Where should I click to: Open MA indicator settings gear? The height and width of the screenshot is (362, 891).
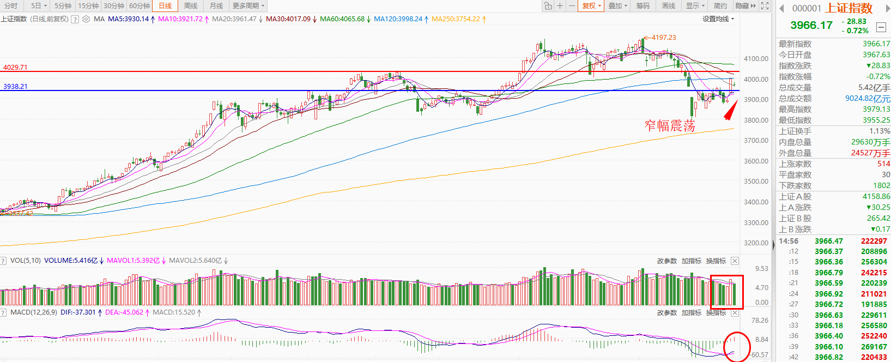coord(86,19)
